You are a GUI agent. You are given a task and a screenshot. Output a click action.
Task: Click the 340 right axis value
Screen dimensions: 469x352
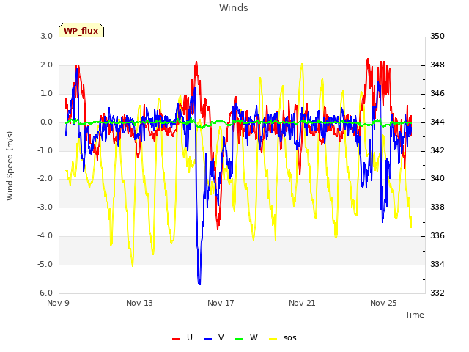(x=437, y=179)
